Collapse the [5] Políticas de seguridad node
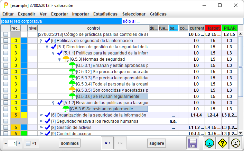244x151 pixels. pyautogui.click(x=41, y=41)
